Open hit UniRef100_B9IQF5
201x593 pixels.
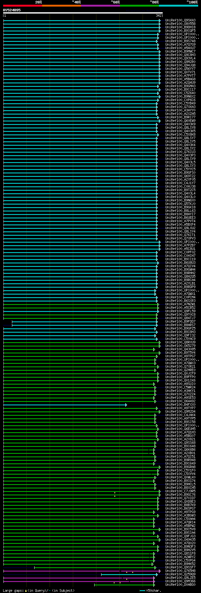[180, 31]
